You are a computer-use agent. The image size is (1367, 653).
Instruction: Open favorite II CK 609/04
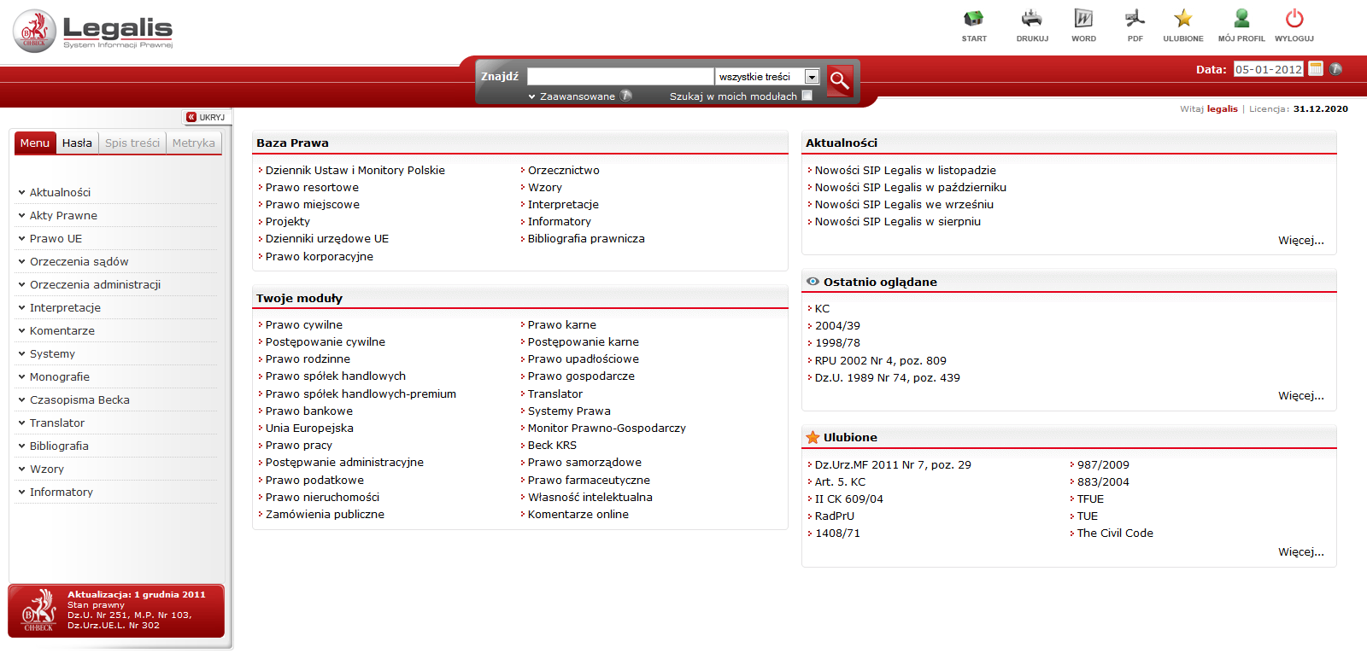coord(848,499)
